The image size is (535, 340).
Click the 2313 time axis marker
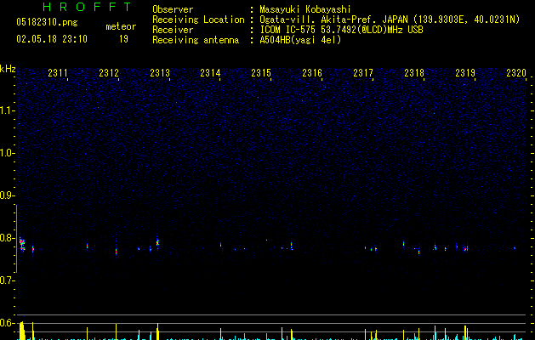[160, 73]
